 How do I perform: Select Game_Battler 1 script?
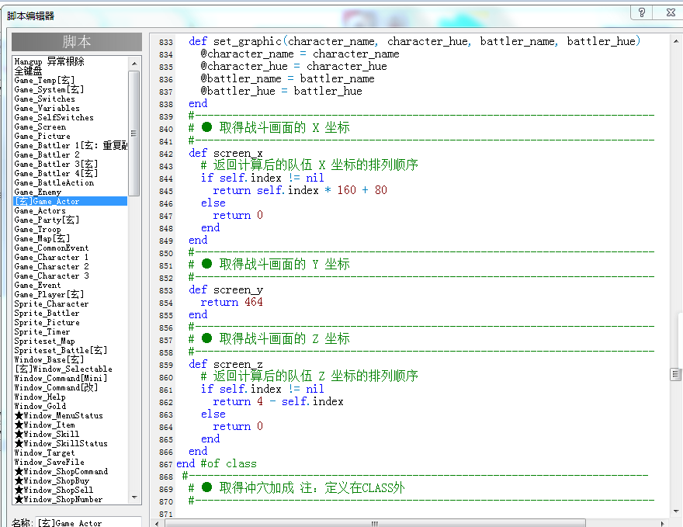tap(71, 145)
